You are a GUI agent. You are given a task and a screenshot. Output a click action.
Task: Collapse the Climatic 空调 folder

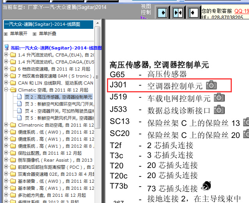pyautogui.click(x=6, y=90)
